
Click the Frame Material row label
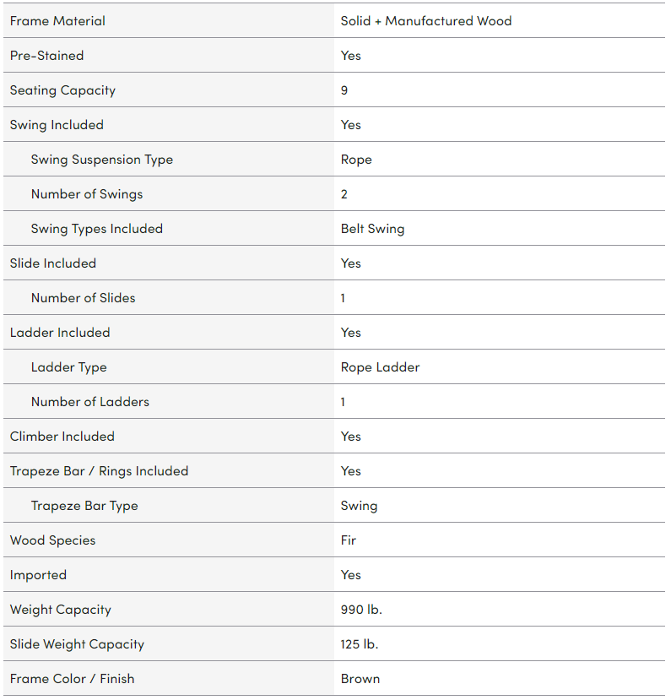[x=57, y=21]
